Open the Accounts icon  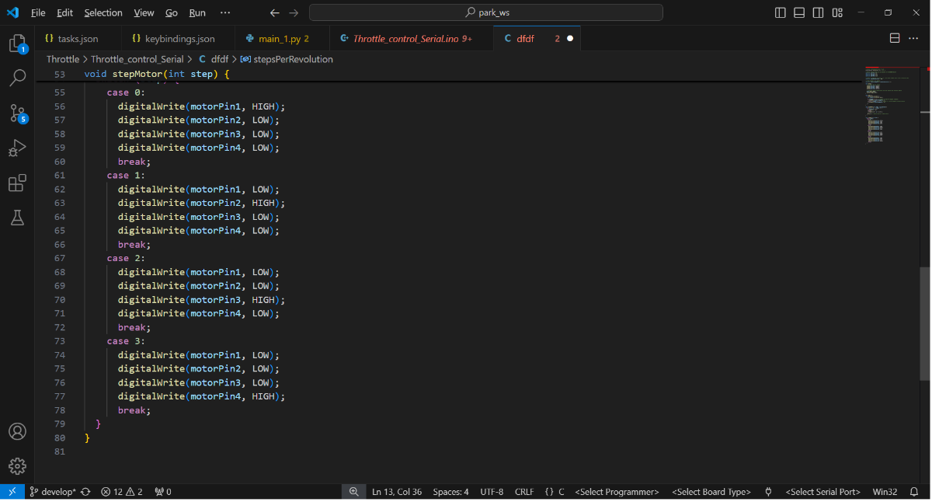coord(17,432)
